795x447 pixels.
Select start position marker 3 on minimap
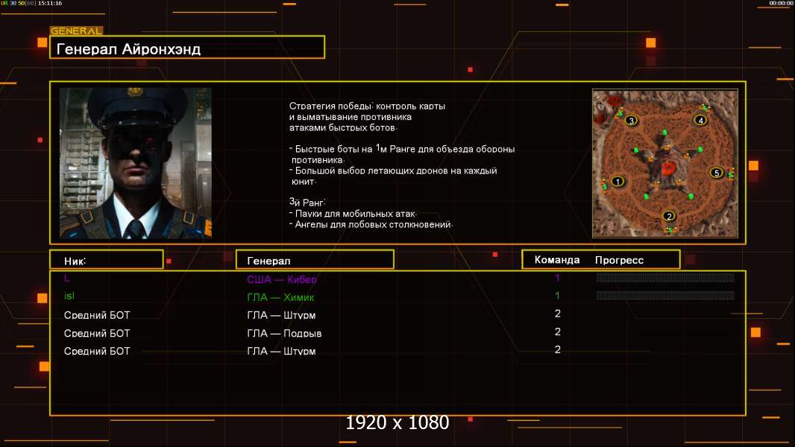631,121
